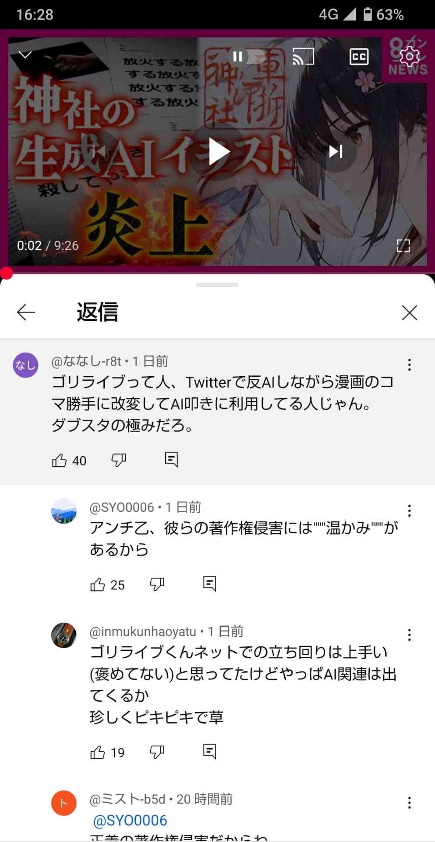This screenshot has width=435, height=842.
Task: Tap the panel drag handle
Action: point(217,285)
